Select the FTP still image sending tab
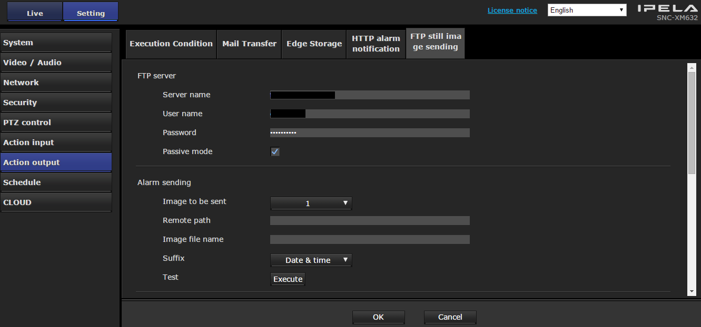701x327 pixels. tap(436, 43)
